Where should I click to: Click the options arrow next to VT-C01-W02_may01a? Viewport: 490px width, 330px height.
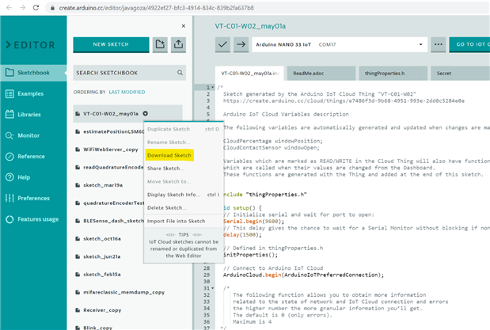coord(146,113)
